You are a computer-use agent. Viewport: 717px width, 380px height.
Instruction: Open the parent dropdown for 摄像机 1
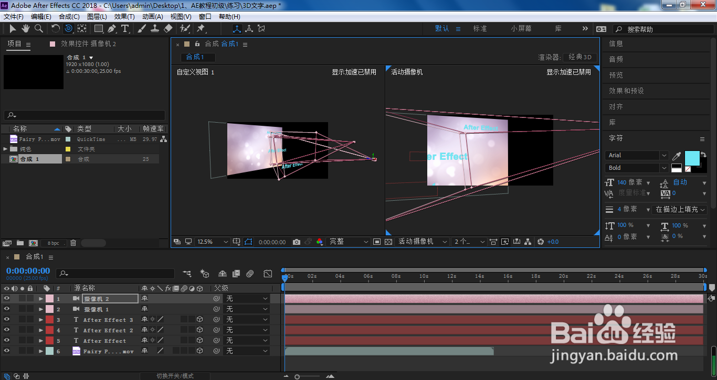247,309
